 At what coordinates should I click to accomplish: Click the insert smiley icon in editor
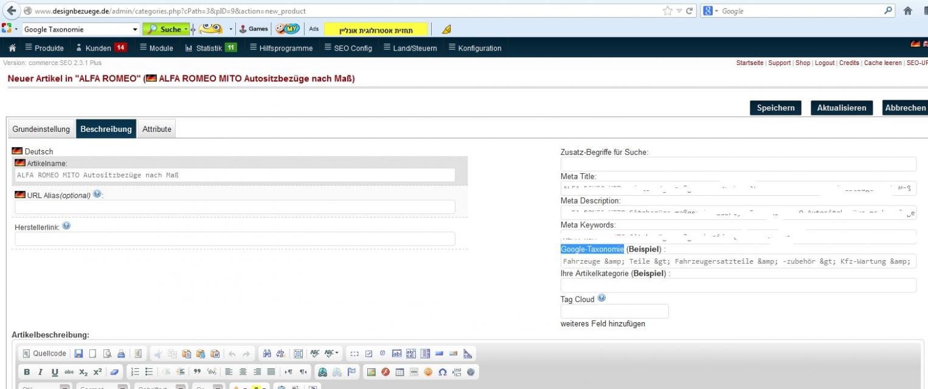428,372
